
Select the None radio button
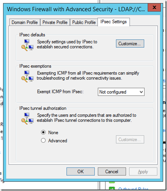point(43,132)
